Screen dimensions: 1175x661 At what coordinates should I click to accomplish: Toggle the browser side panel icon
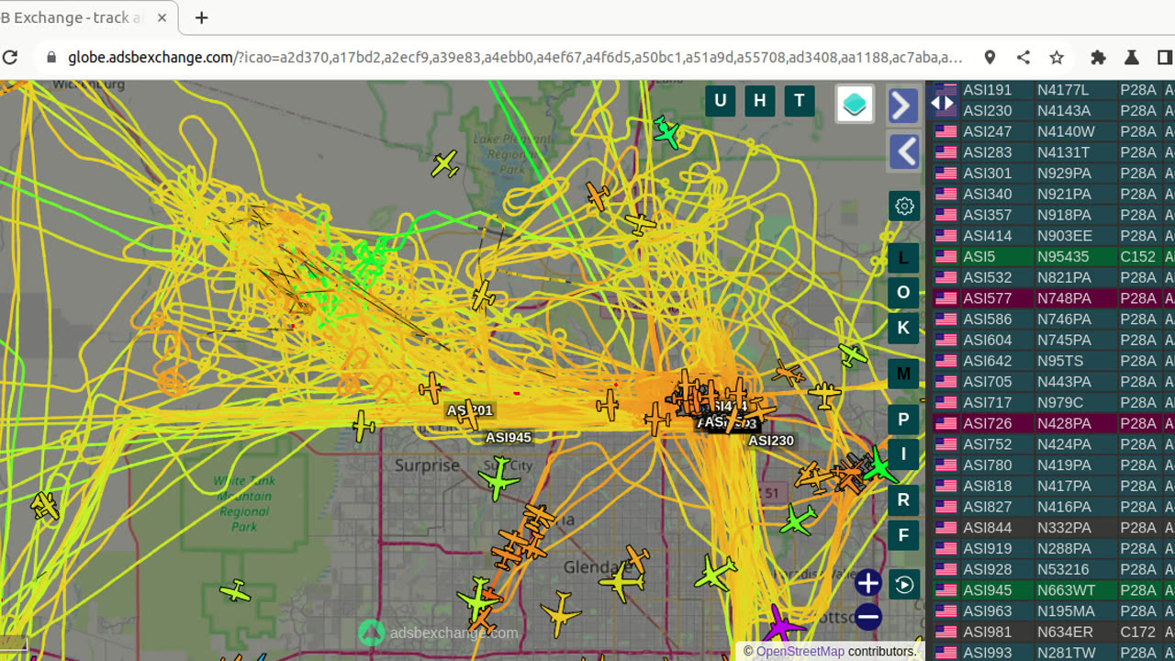(1165, 57)
